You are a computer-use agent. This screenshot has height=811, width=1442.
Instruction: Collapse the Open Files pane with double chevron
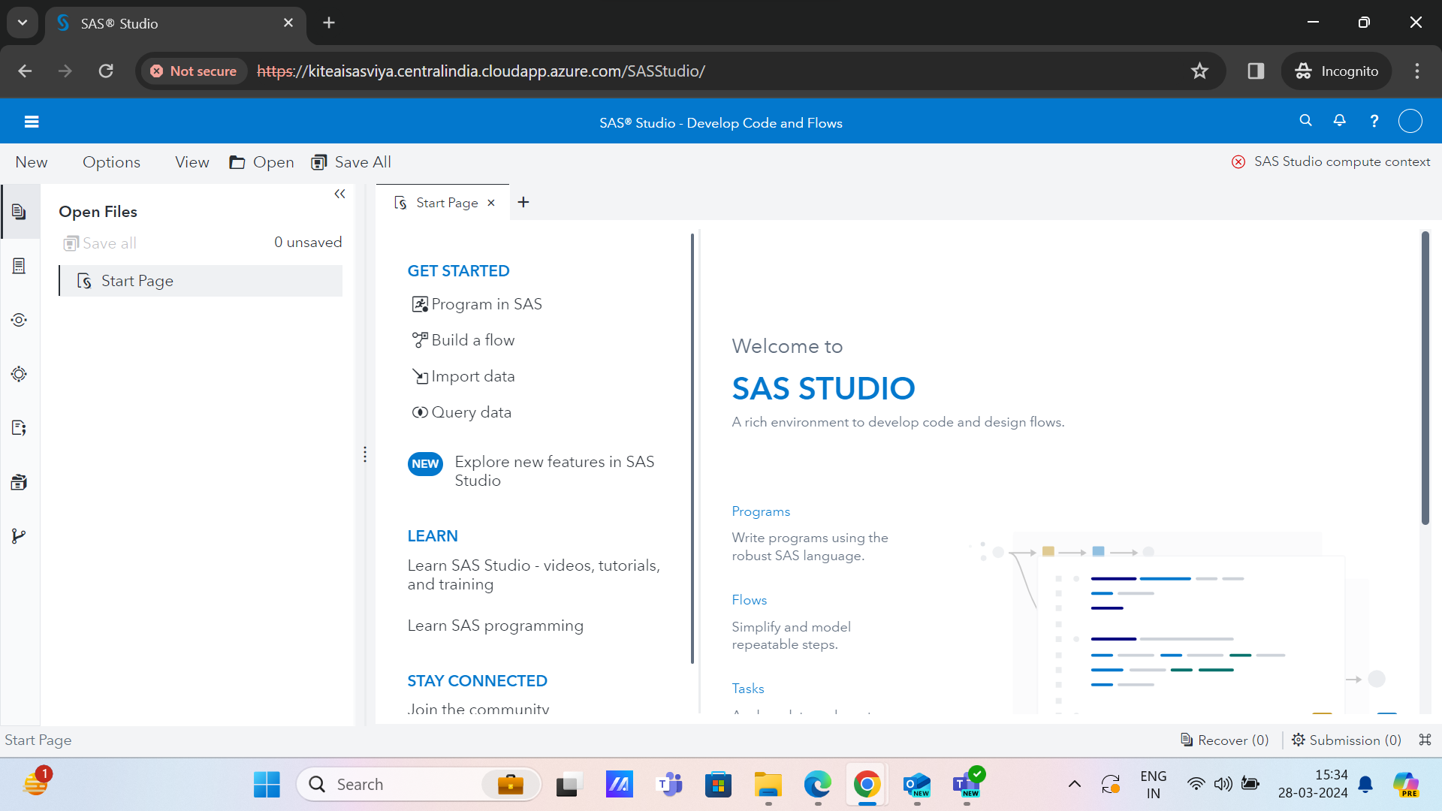coord(339,194)
